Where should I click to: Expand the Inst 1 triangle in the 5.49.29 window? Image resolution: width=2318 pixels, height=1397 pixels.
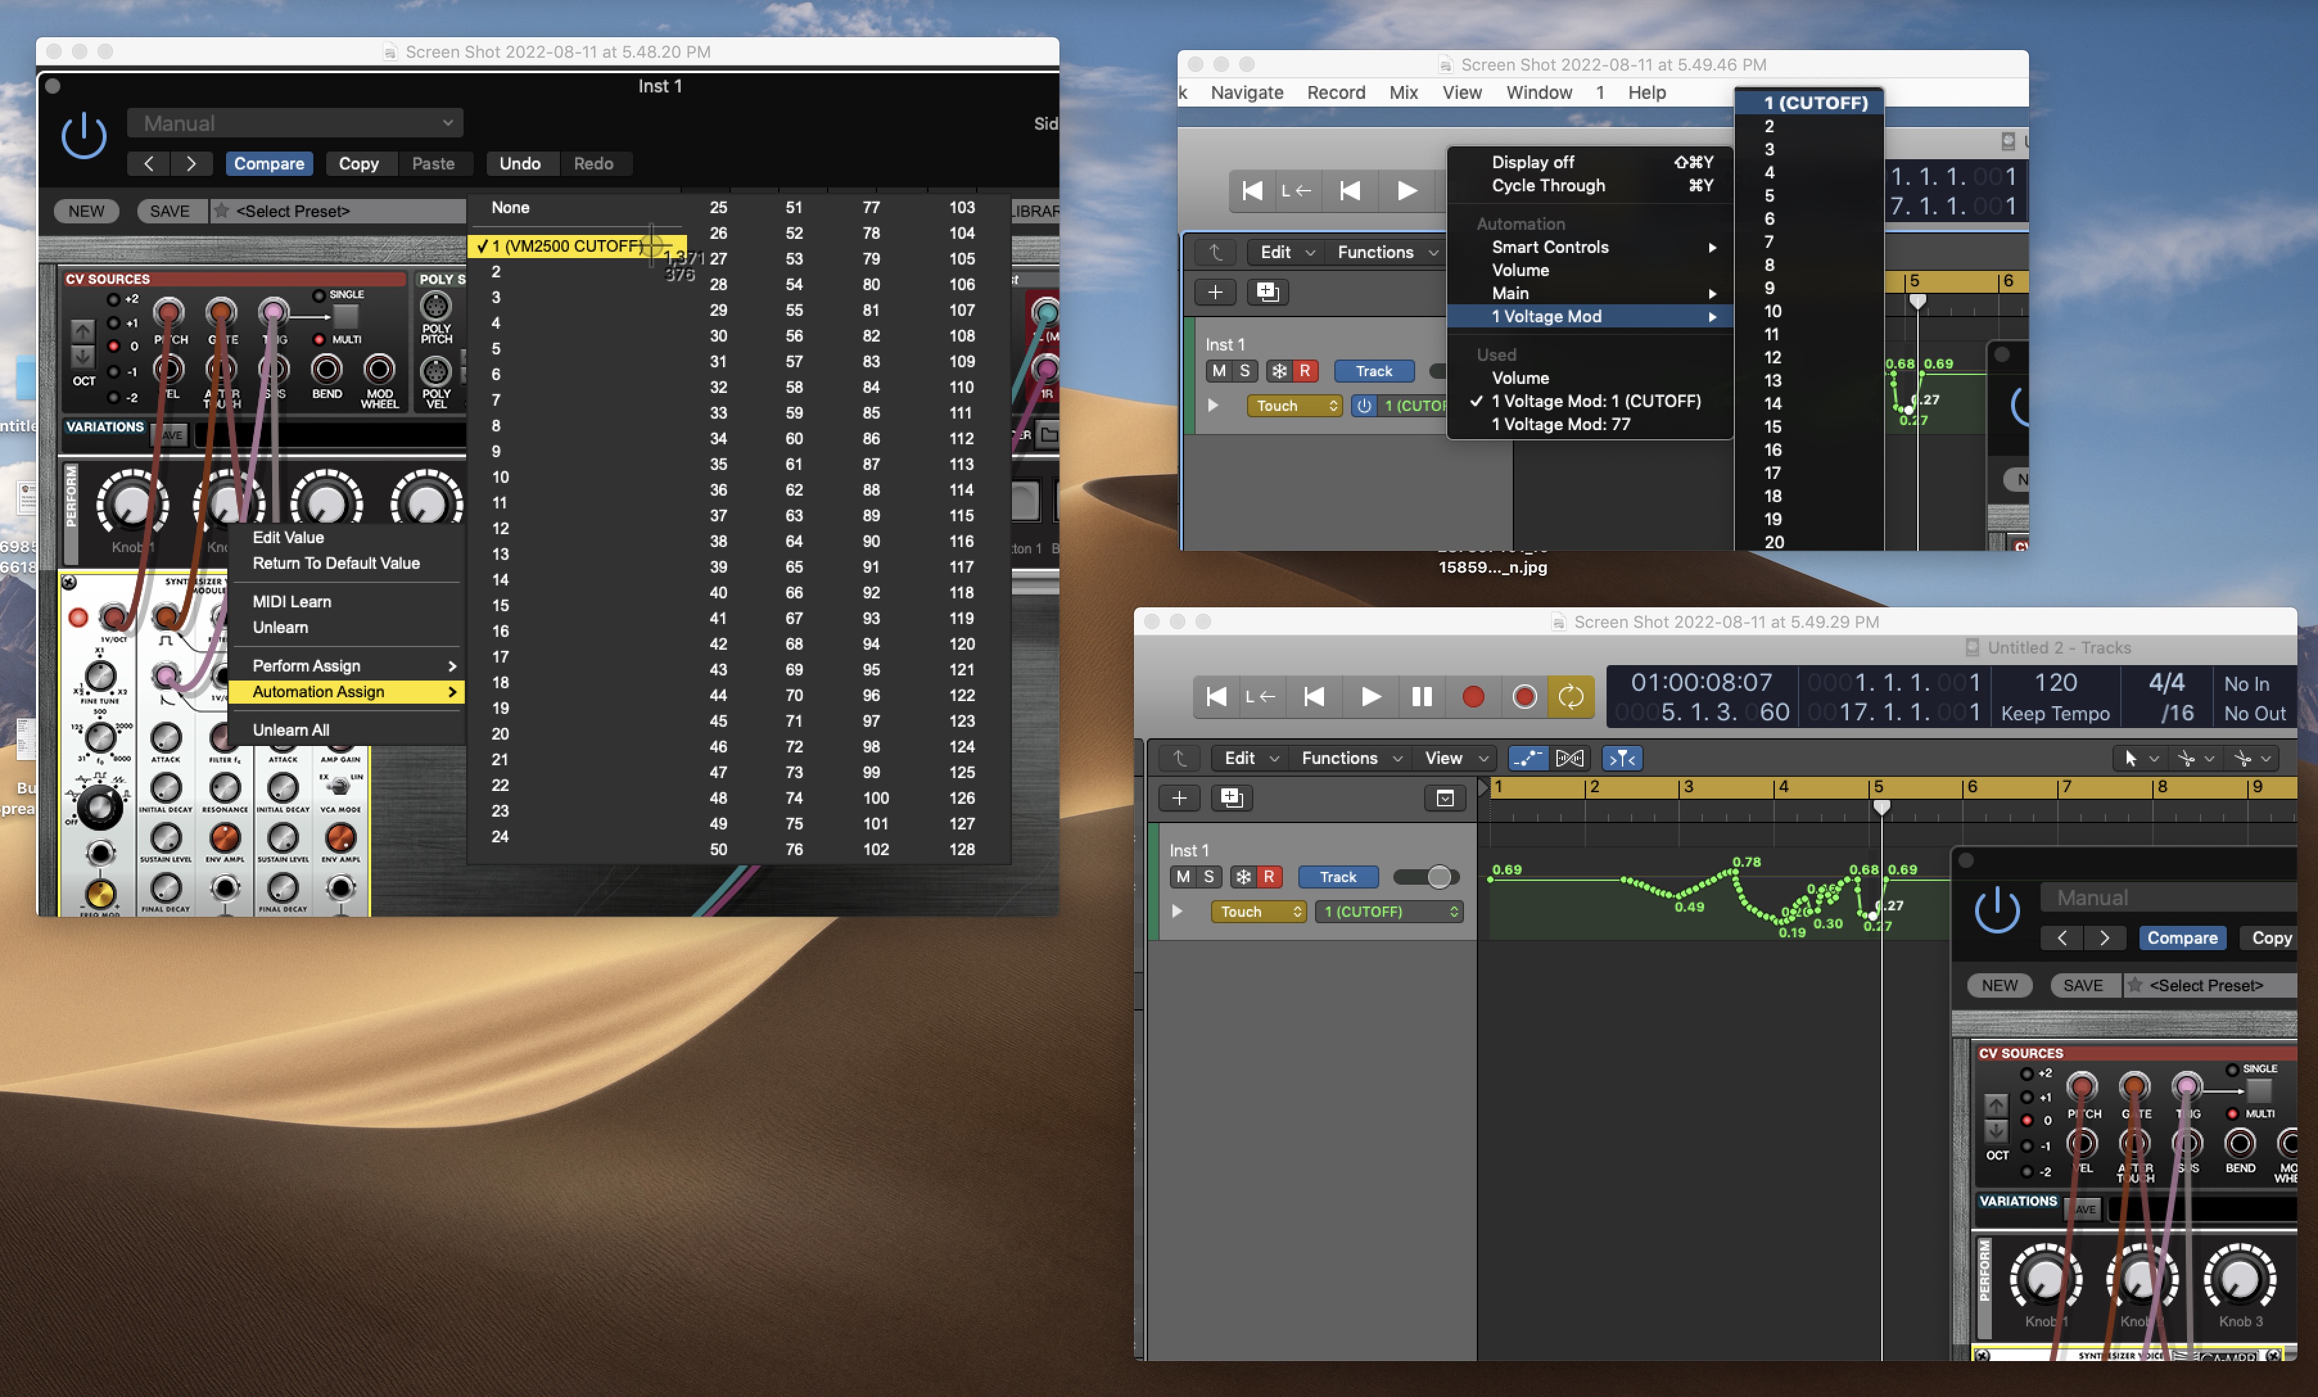[1176, 912]
